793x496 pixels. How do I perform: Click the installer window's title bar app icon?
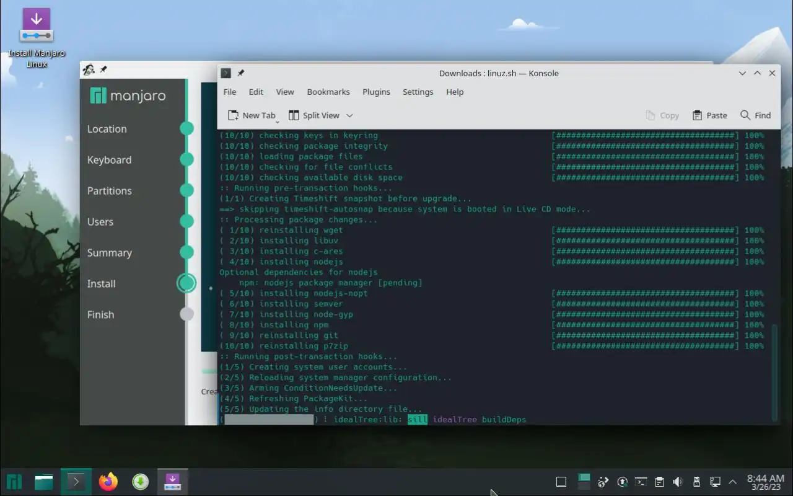[89, 69]
